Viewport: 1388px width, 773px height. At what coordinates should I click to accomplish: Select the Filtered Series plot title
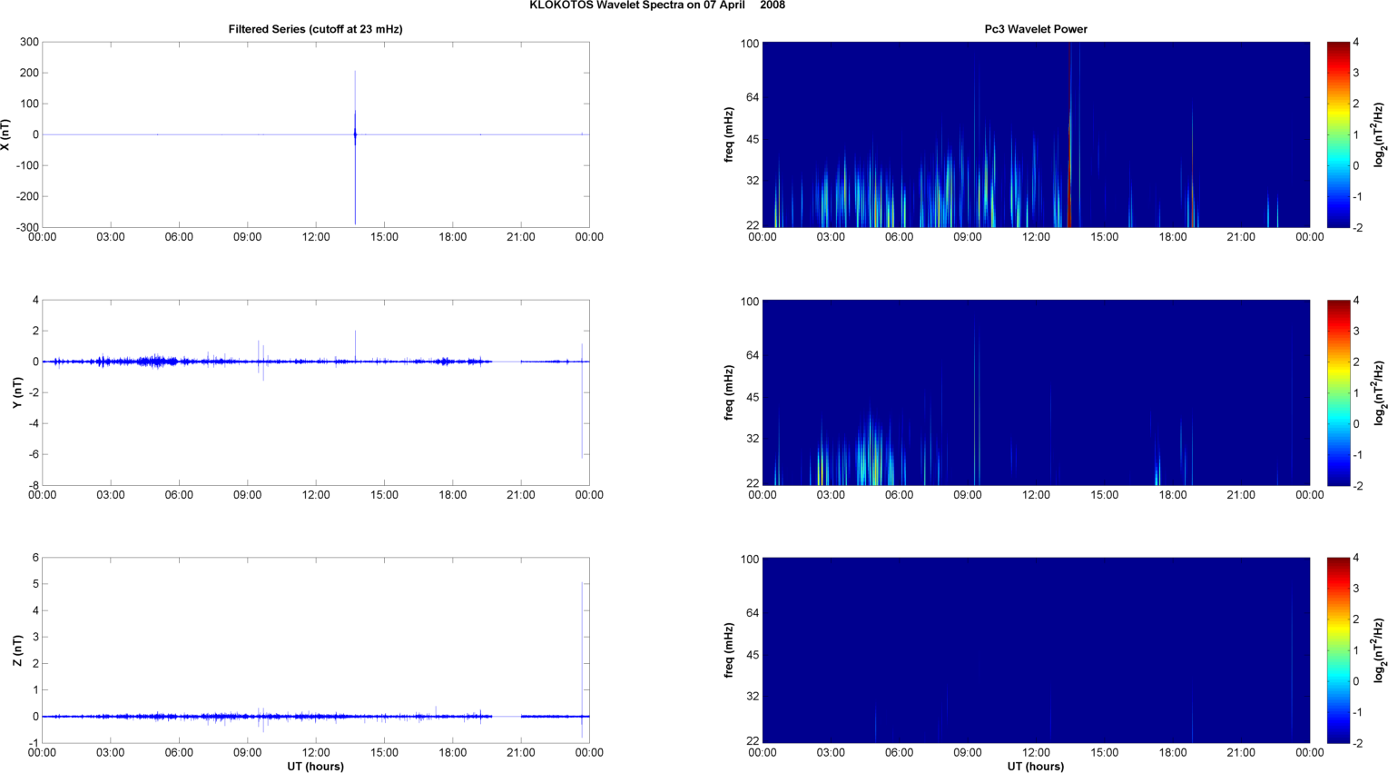point(315,29)
